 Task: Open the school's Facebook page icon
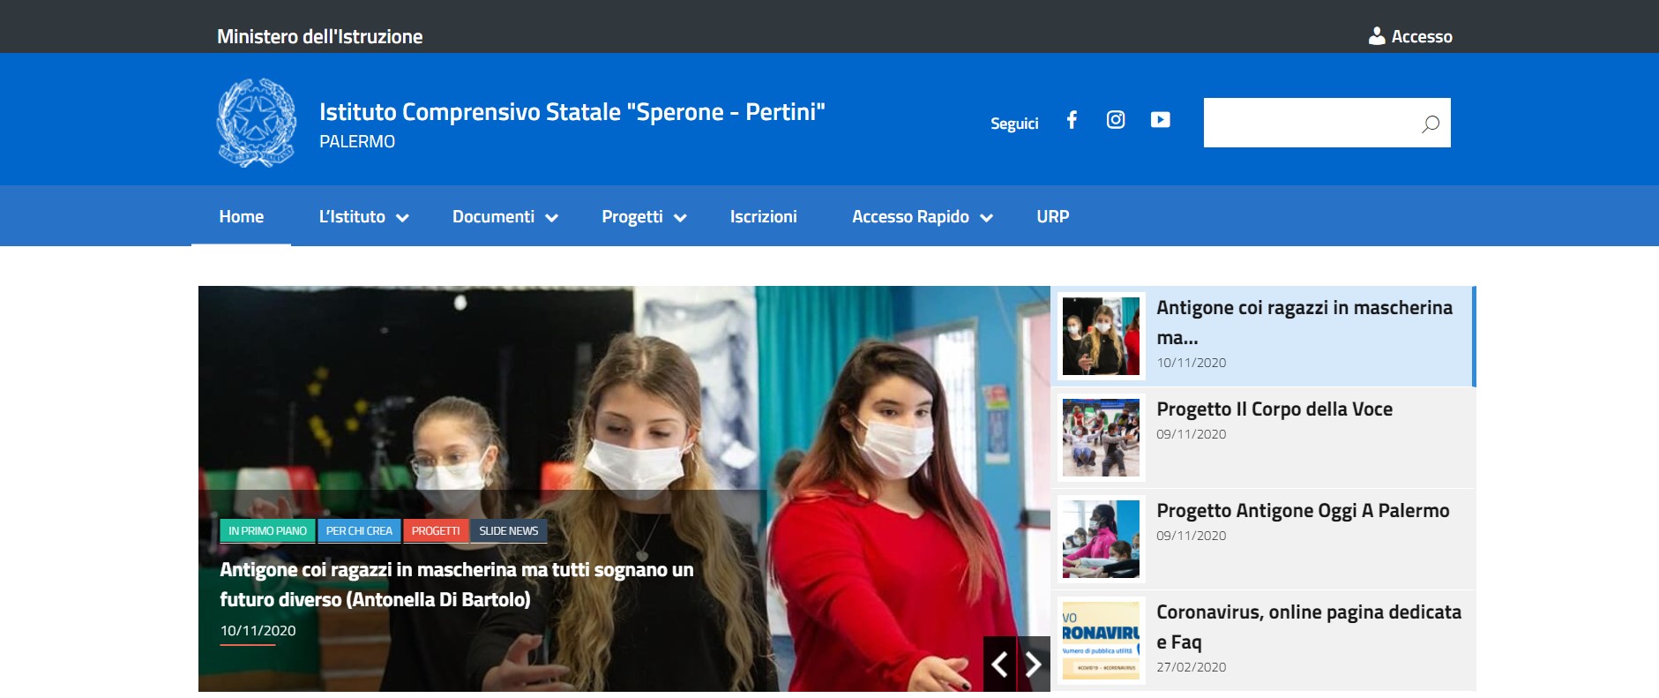coord(1072,120)
